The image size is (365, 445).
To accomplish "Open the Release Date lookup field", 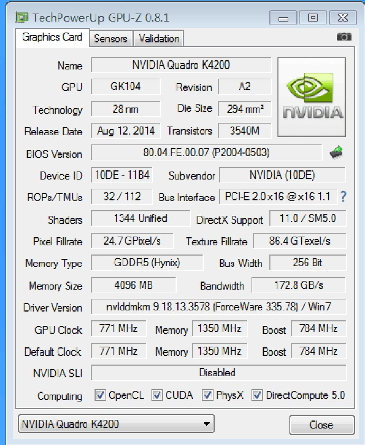I will [x=126, y=131].
